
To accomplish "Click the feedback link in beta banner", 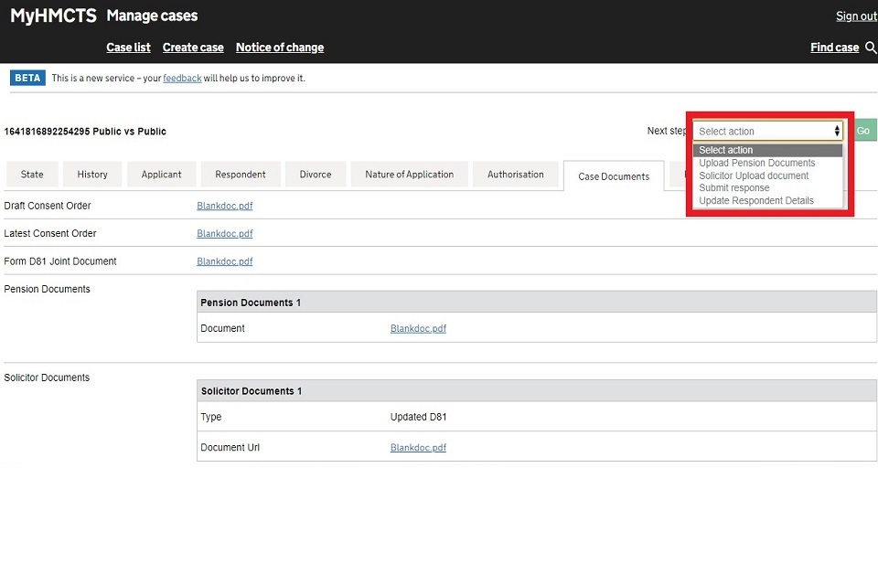I will point(182,79).
